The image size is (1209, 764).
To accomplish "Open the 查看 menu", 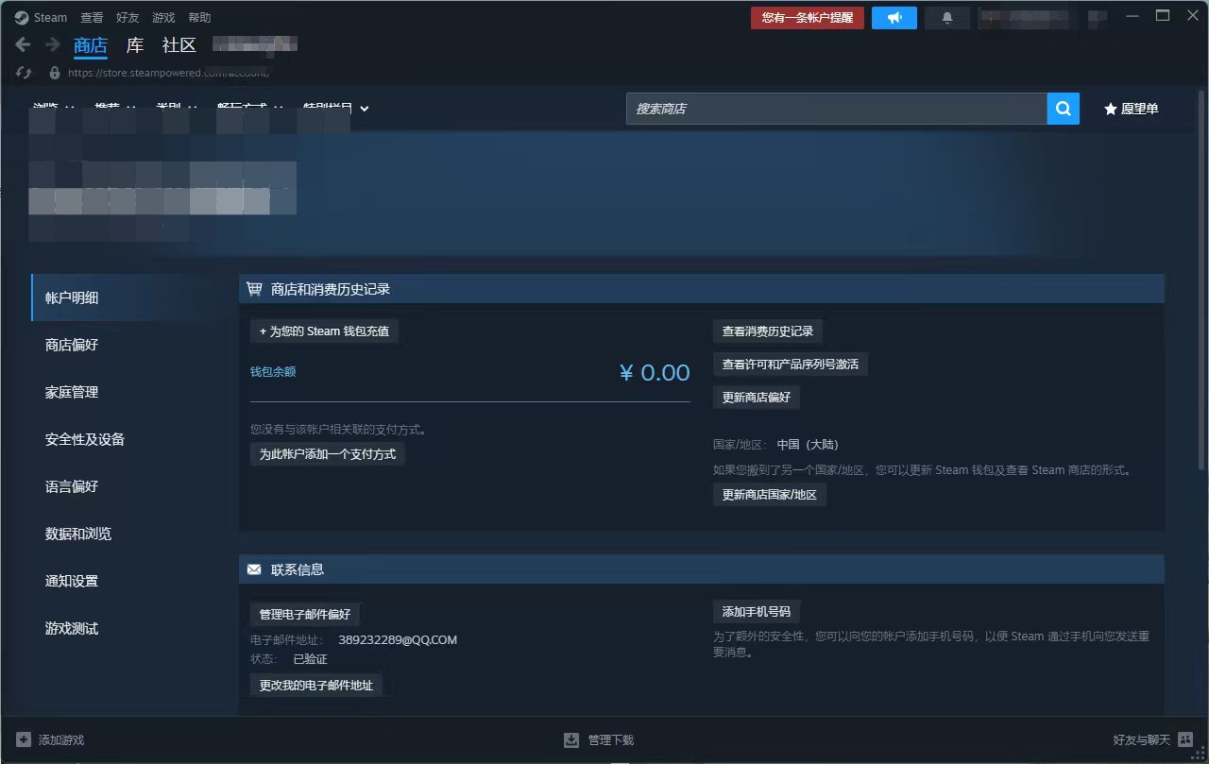I will coord(92,18).
